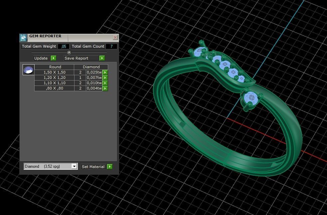Click green arrow on 1,10 X 1,10 row
Viewport: 327px width, 215px height.
click(x=105, y=83)
